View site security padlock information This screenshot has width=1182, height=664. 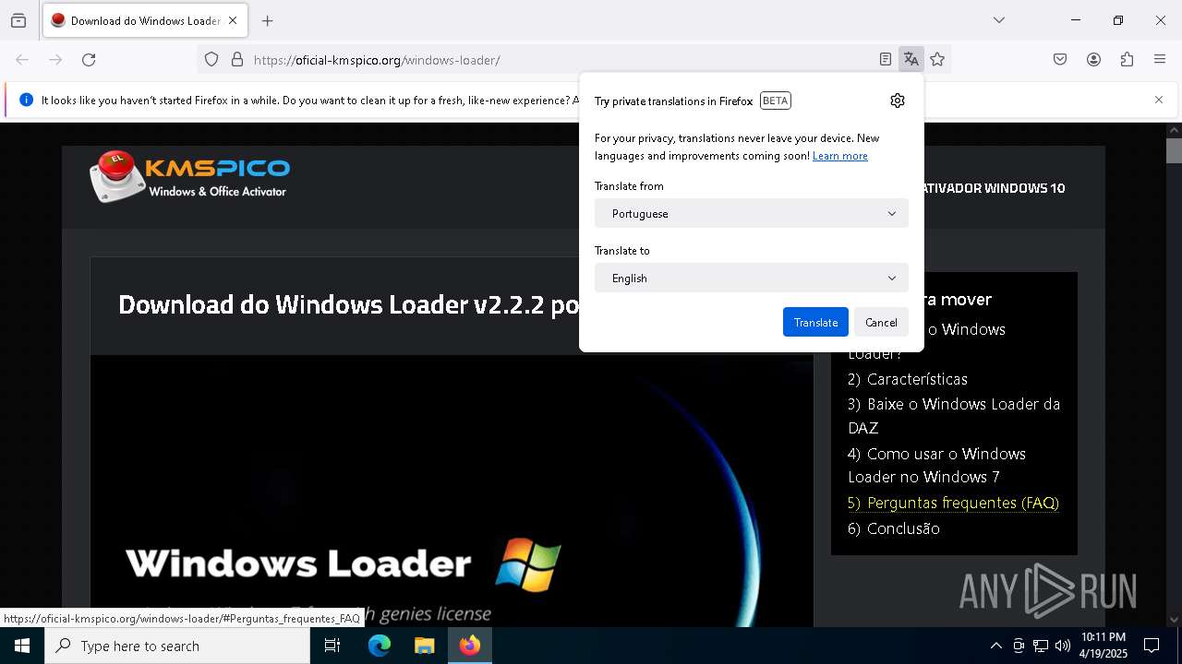tap(237, 60)
